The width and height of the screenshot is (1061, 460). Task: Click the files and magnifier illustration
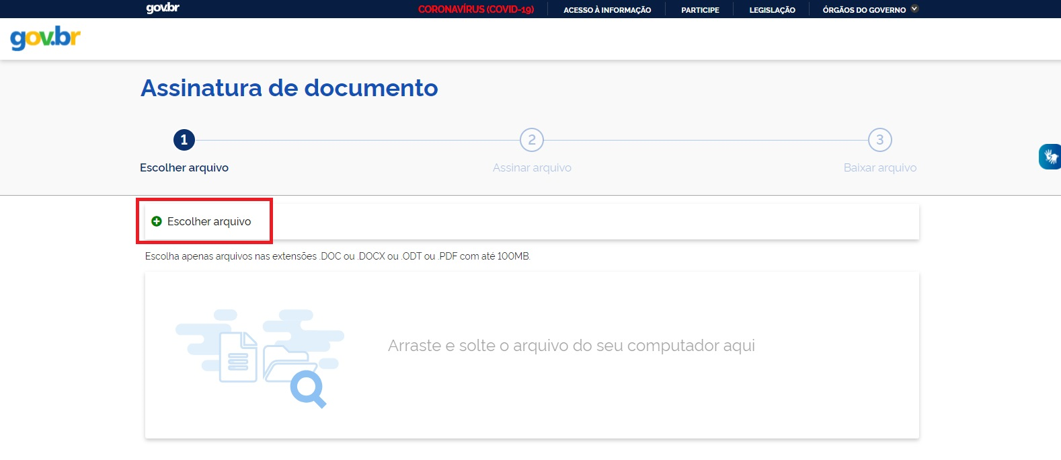(260, 357)
